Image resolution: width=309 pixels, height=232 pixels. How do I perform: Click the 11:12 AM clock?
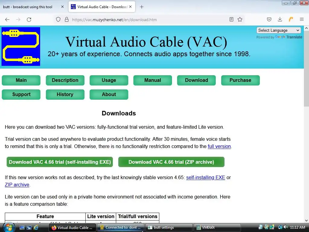coord(297,227)
